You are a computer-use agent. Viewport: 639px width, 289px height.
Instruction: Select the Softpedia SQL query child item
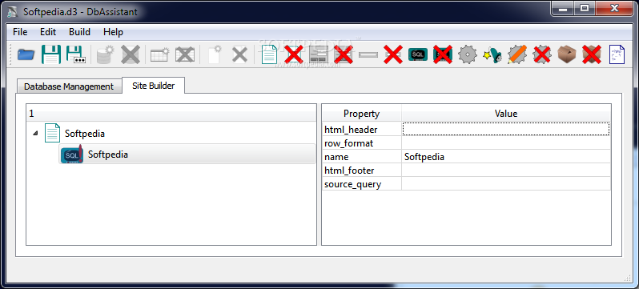pyautogui.click(x=108, y=154)
